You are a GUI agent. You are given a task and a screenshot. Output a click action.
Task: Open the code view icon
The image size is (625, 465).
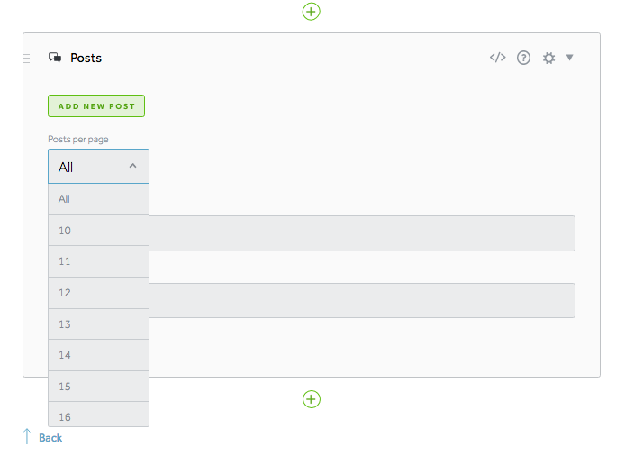coord(497,58)
